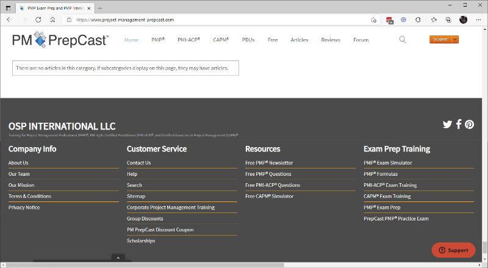The height and width of the screenshot is (268, 488).
Task: Open the browser profile avatar
Action: pos(463,20)
